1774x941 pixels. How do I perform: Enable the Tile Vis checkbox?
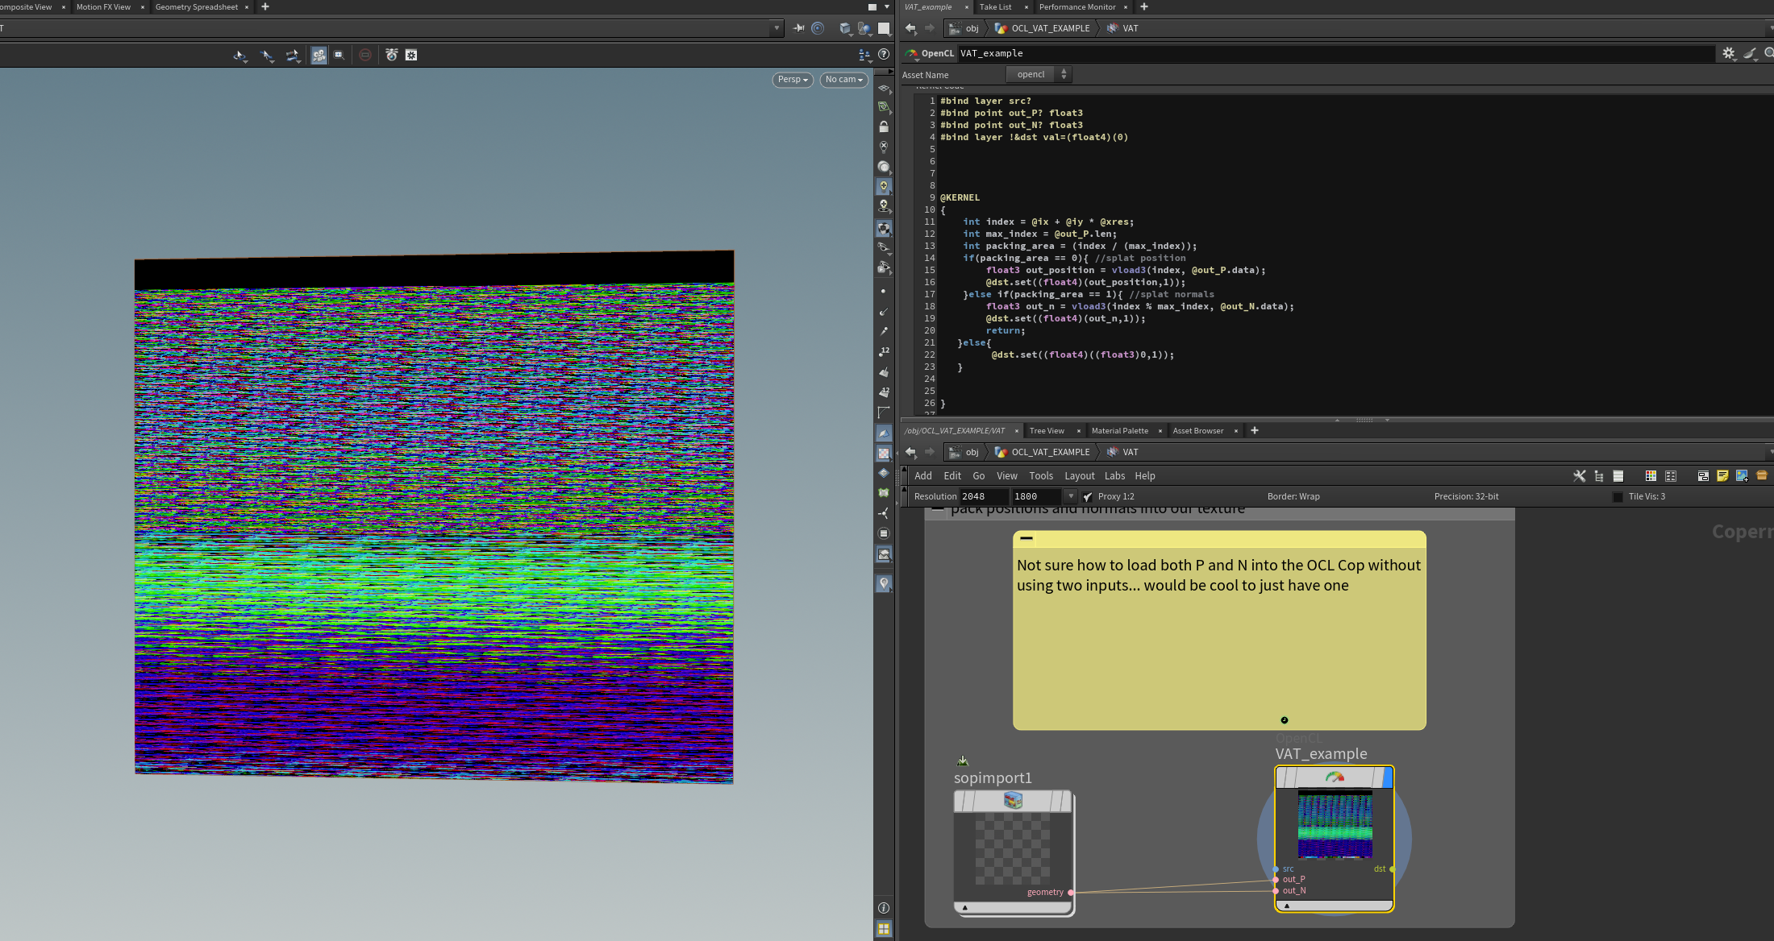click(x=1618, y=497)
